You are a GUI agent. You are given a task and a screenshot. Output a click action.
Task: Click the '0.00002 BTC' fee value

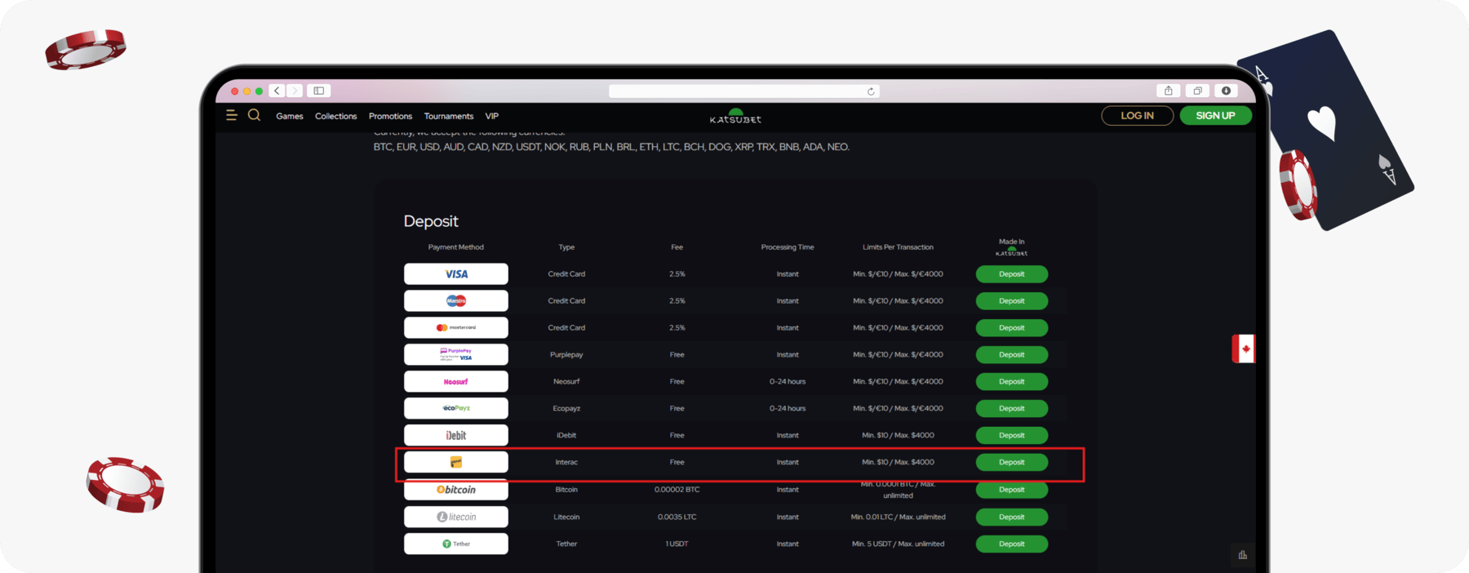(x=677, y=490)
